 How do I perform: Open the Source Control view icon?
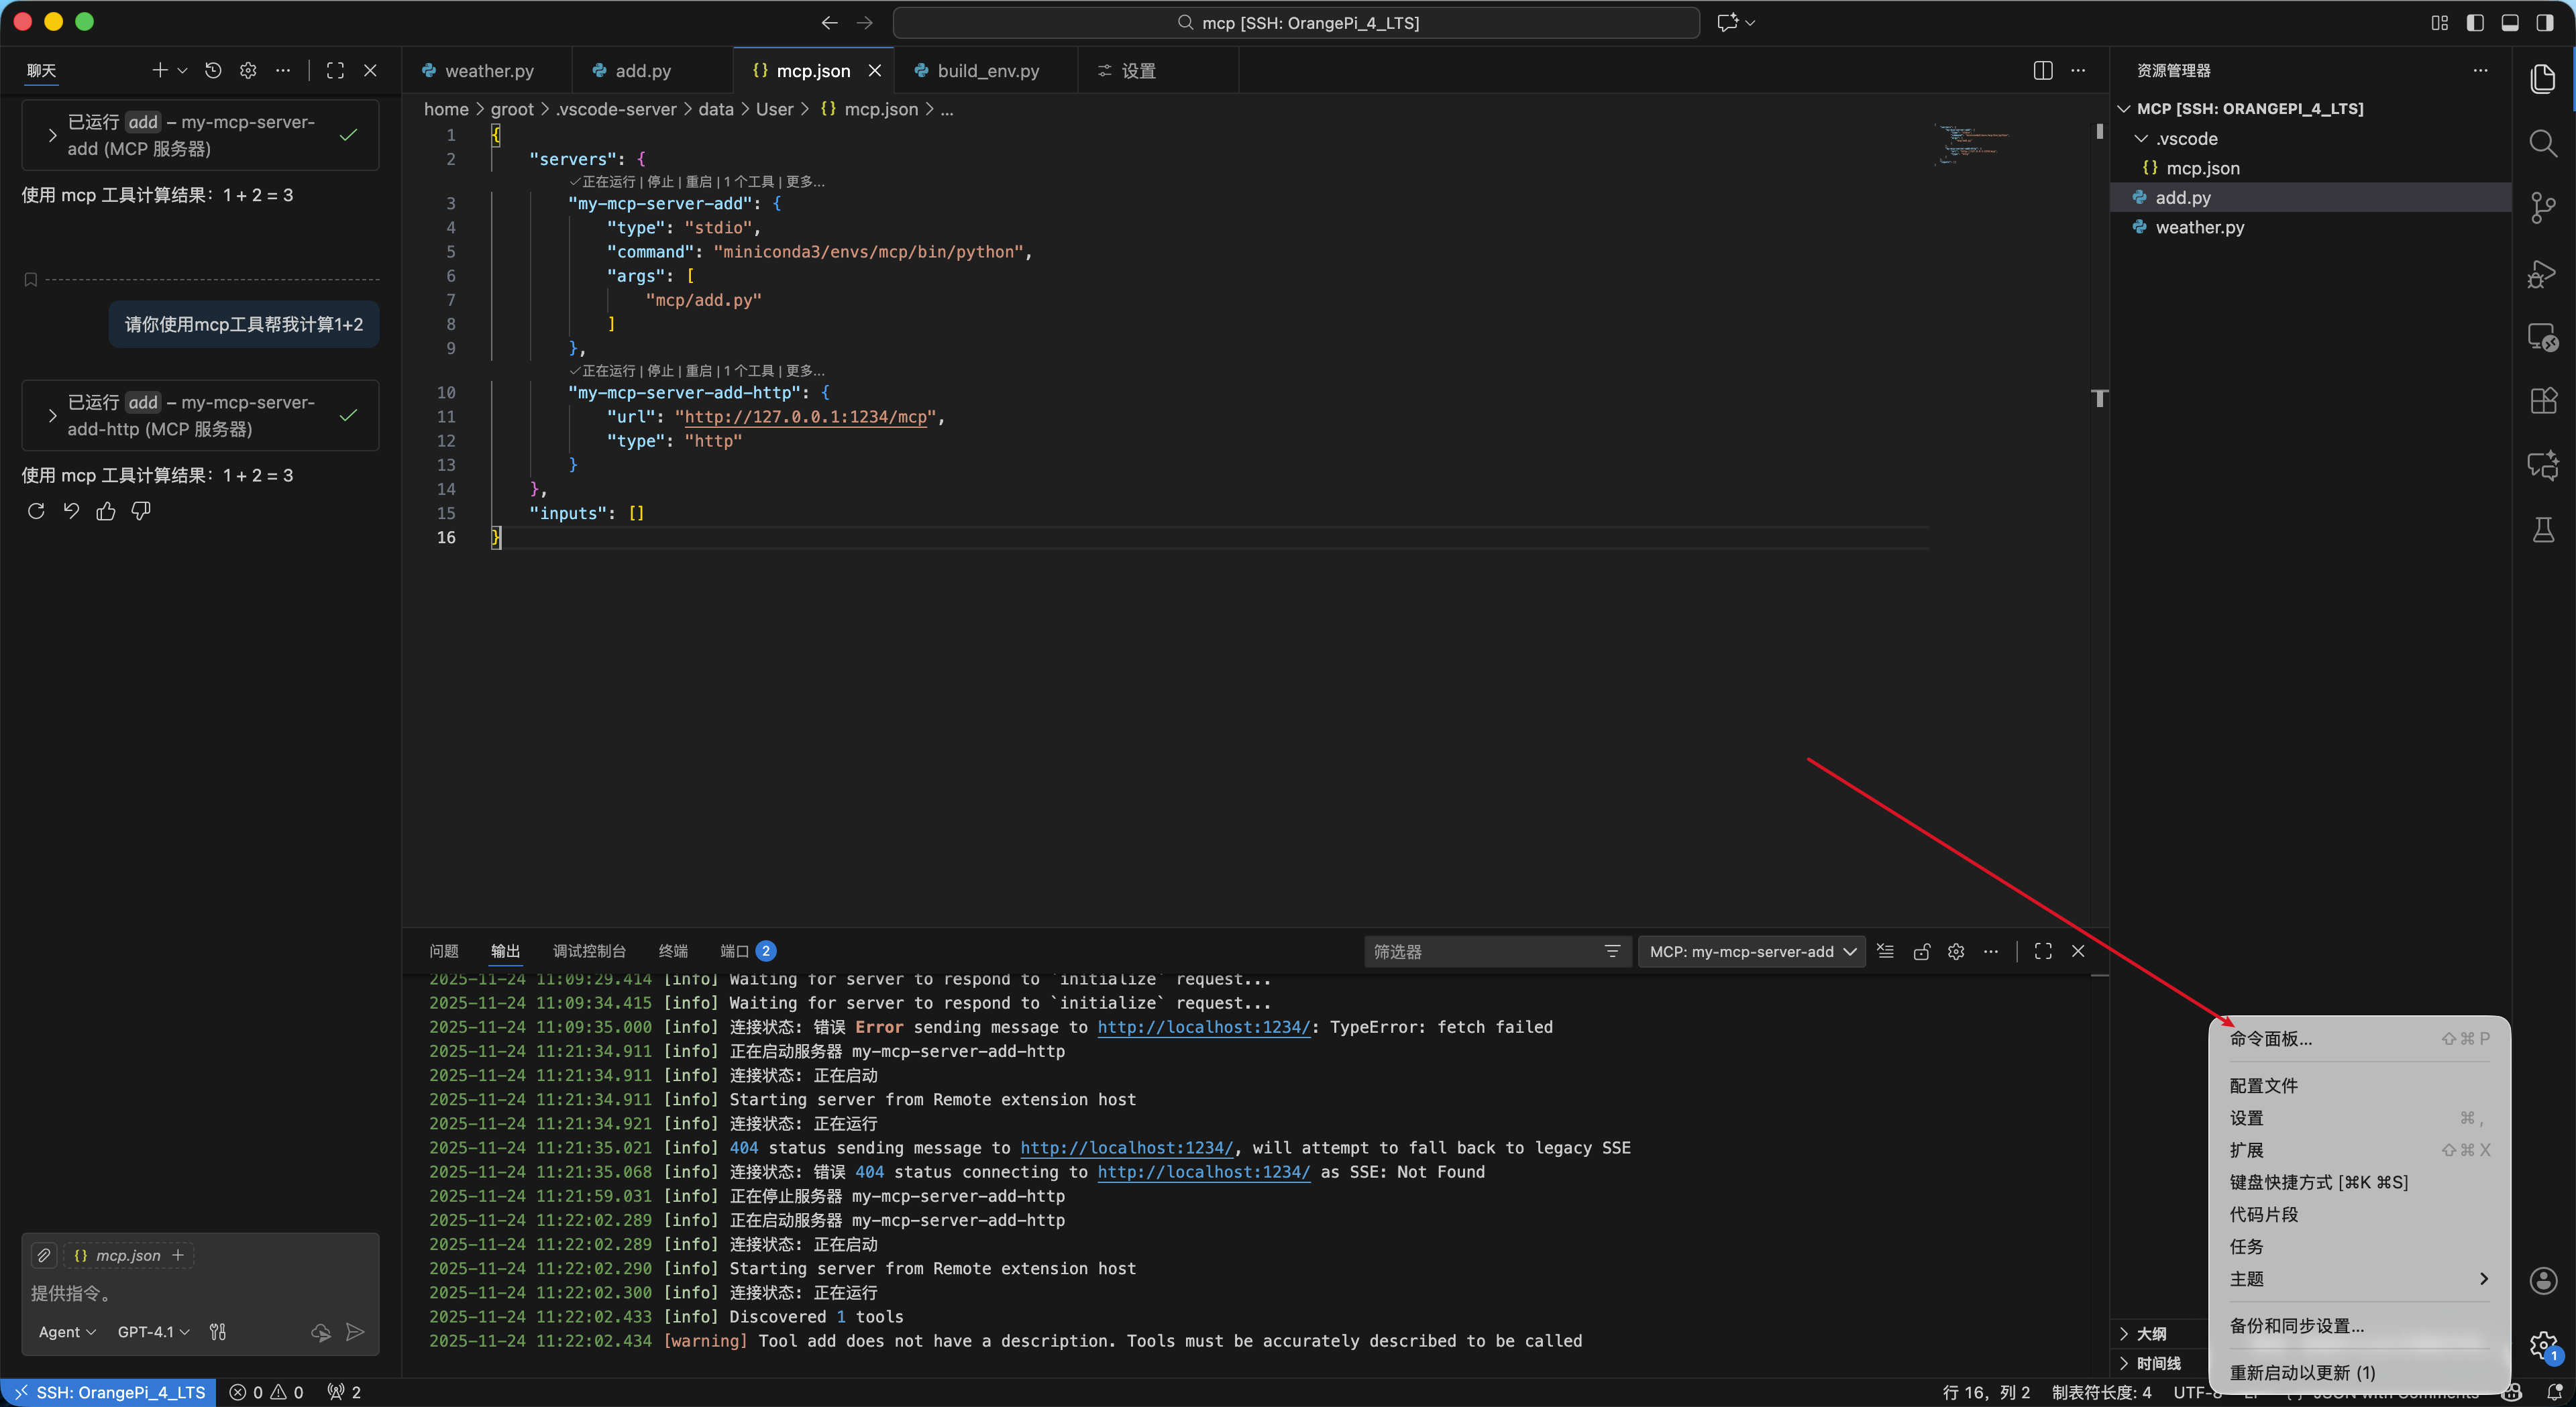click(2543, 208)
